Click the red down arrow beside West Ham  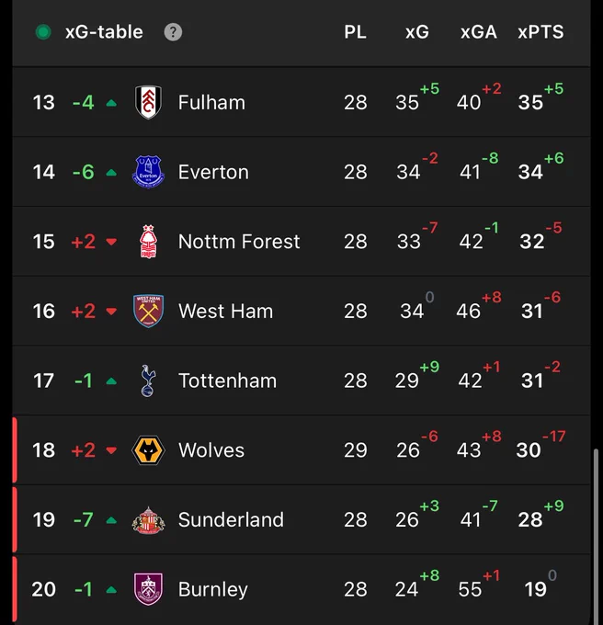pyautogui.click(x=111, y=312)
